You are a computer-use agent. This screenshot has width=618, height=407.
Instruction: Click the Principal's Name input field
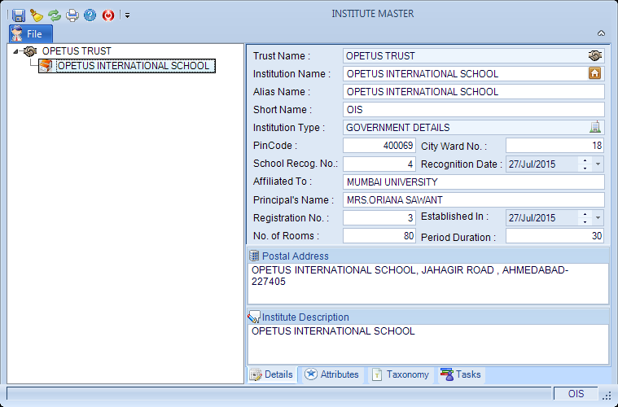(473, 200)
